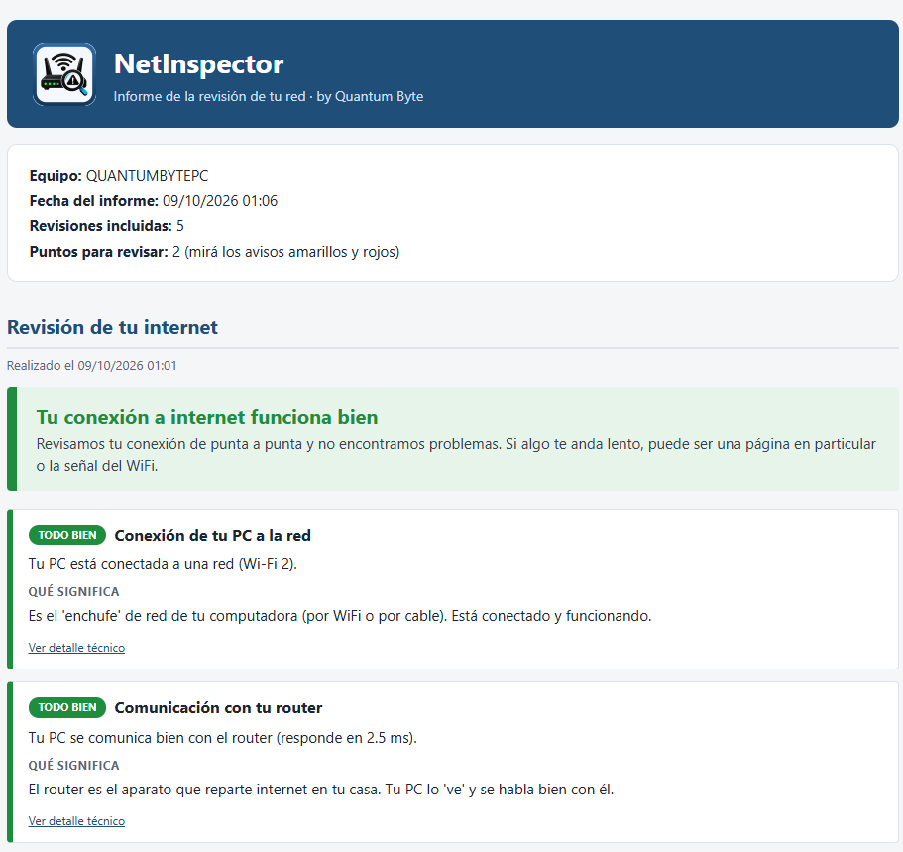Click the "Es el 'enchufe' de red" explanation
Screen dimensions: 903x852
pos(340,616)
